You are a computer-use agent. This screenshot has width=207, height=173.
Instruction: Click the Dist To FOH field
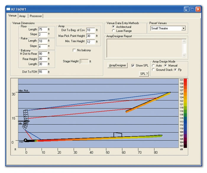tap(43, 72)
